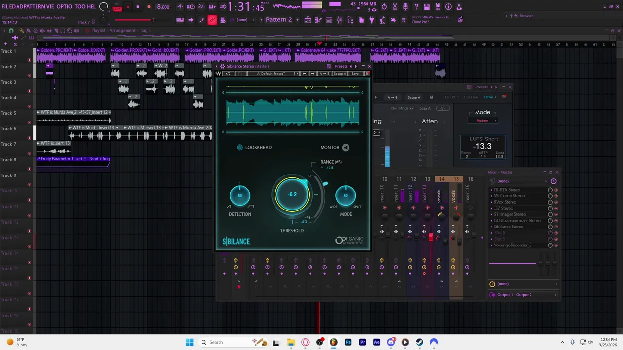
Task: Click the floppy-disk save project icon
Action: (x=427, y=7)
